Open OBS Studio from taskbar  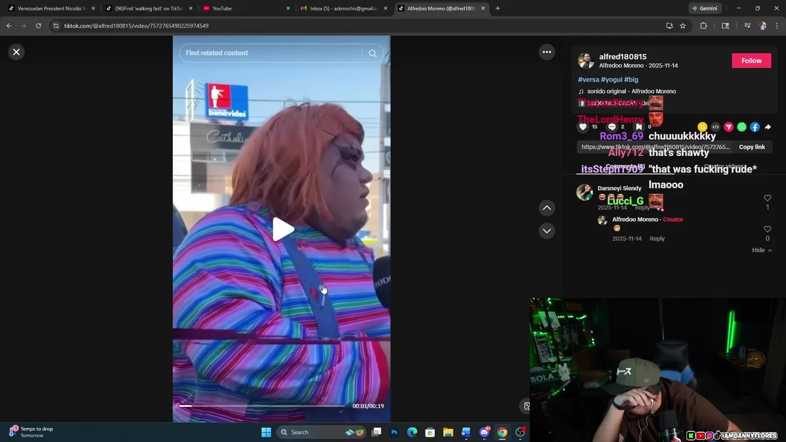(521, 432)
